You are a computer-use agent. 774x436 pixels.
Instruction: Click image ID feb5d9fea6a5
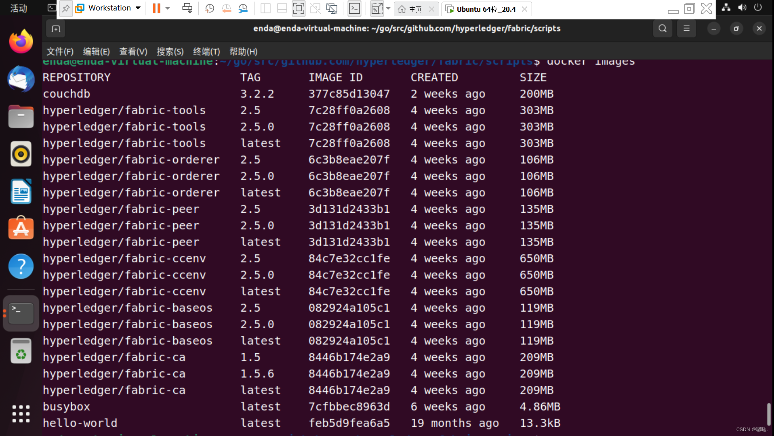[349, 423]
